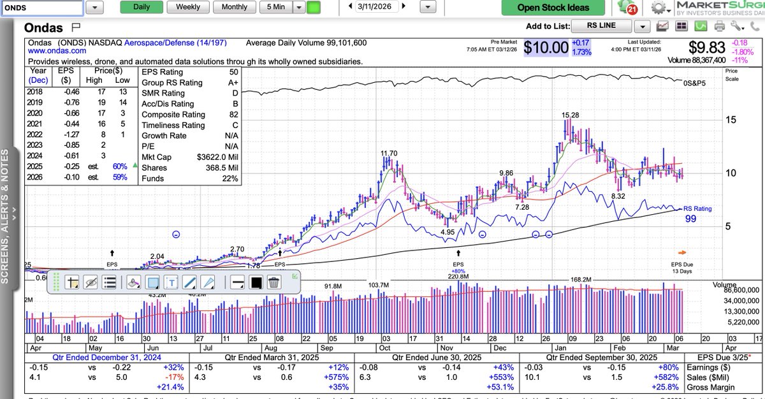Toggle the flag next to Ondas

click(76, 27)
